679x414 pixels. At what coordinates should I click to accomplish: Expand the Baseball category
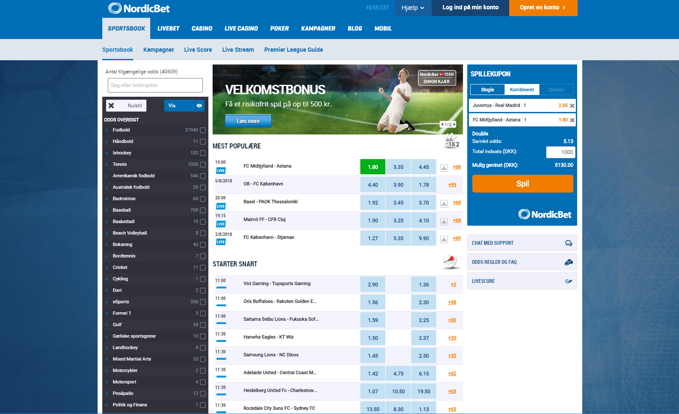pyautogui.click(x=121, y=210)
